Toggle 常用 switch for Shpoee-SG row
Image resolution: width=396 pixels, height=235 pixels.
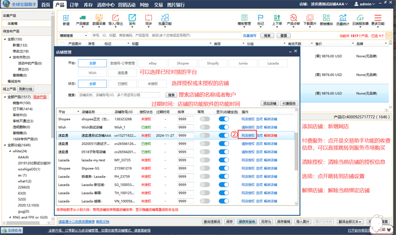coord(205,168)
